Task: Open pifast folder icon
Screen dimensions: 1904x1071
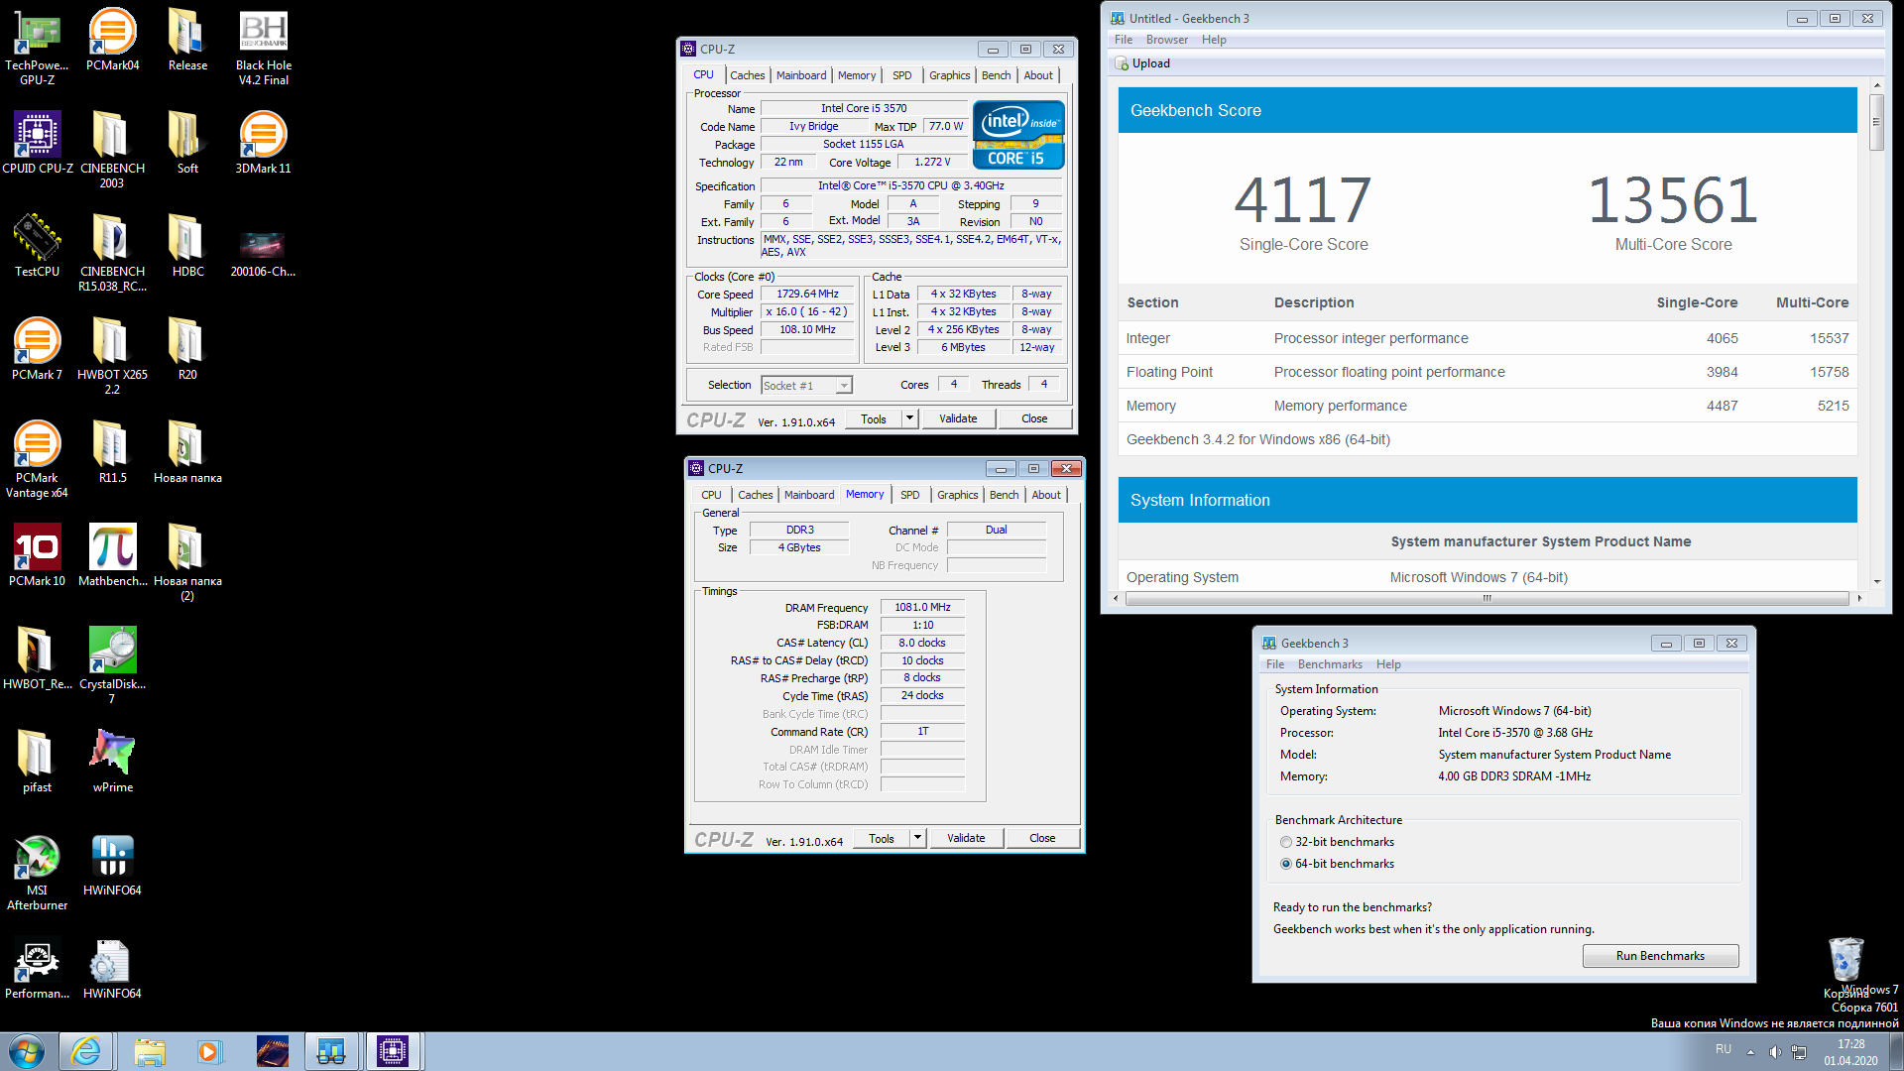Action: click(x=37, y=762)
